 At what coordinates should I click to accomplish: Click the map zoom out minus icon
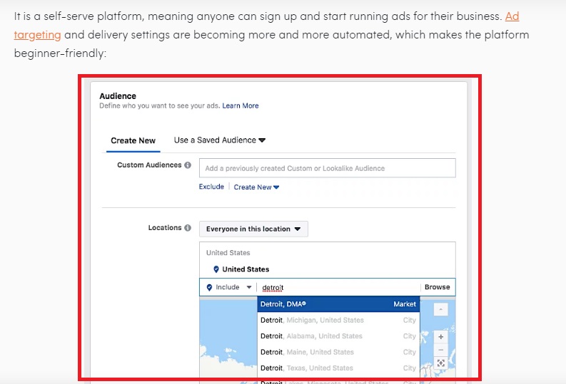coord(440,350)
